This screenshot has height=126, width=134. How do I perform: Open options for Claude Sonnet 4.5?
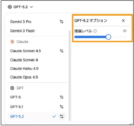tap(62, 51)
